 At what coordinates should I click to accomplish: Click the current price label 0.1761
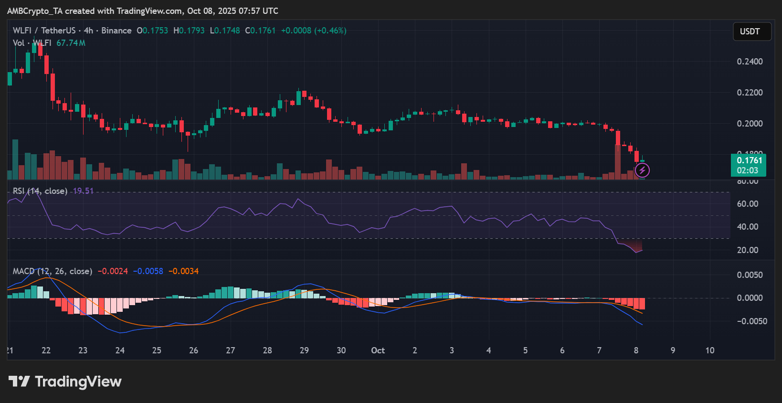(x=749, y=160)
